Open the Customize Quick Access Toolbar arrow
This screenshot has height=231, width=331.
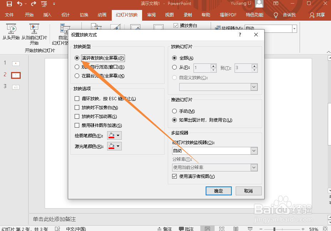pos(54,4)
